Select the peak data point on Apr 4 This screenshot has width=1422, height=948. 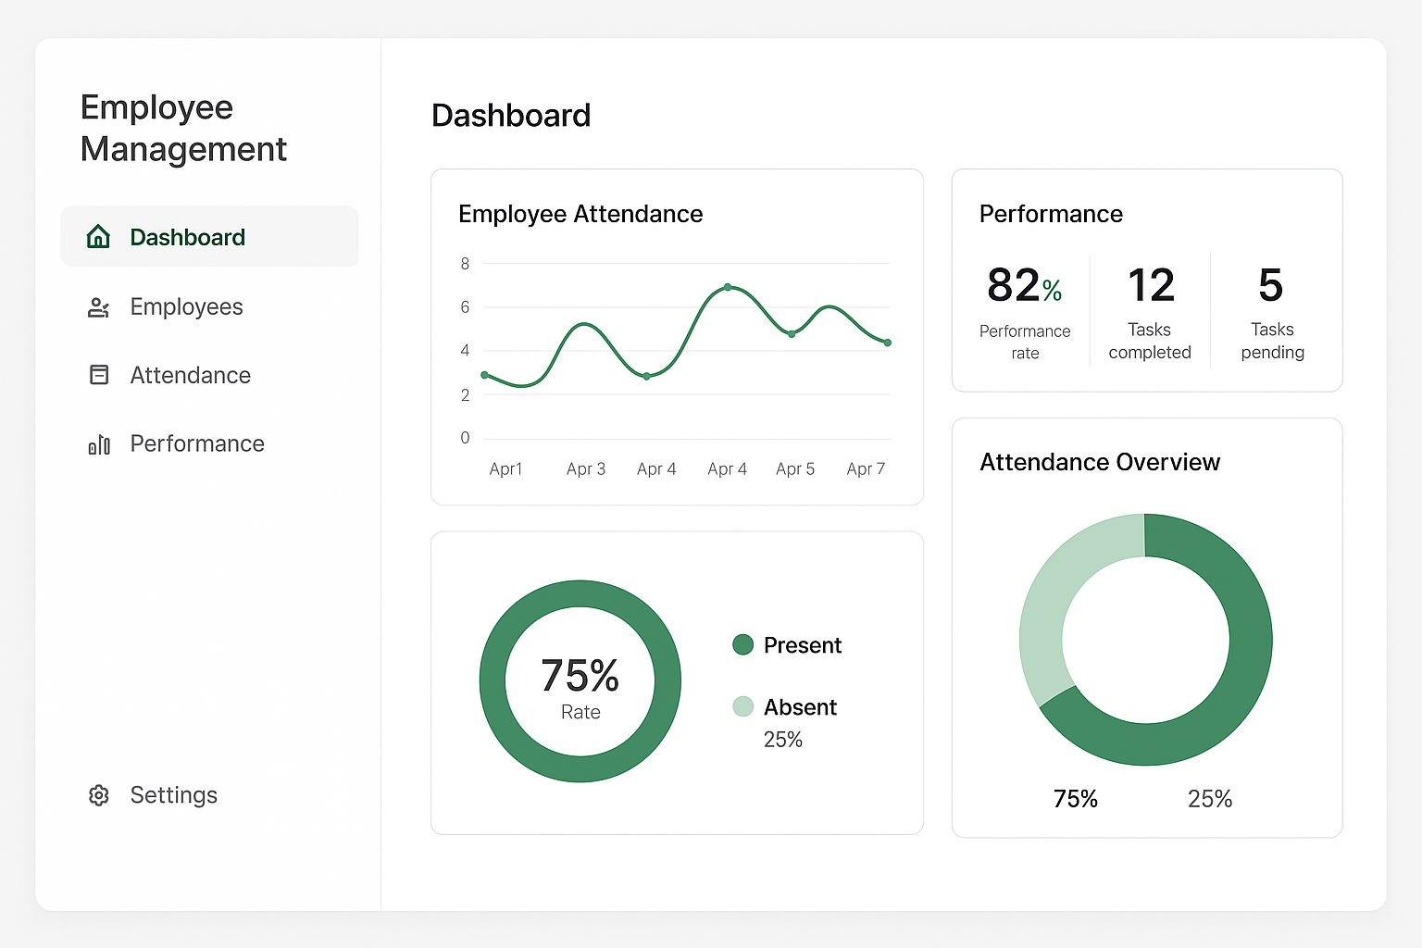(x=729, y=289)
